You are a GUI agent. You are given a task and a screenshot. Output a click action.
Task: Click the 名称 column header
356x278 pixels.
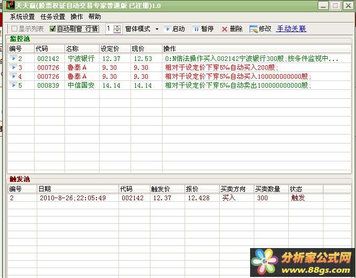point(82,49)
